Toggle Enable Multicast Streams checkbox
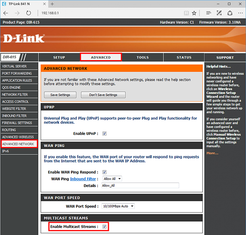This screenshot has width=246, height=235. pos(105,227)
